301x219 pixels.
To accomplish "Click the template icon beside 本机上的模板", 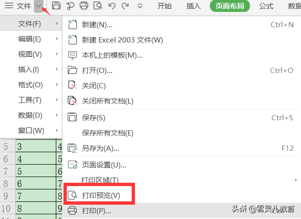I will point(73,55).
